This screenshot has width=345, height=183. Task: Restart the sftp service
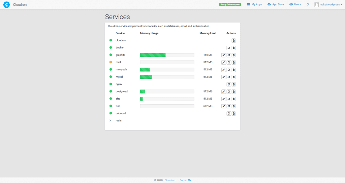tap(229, 99)
